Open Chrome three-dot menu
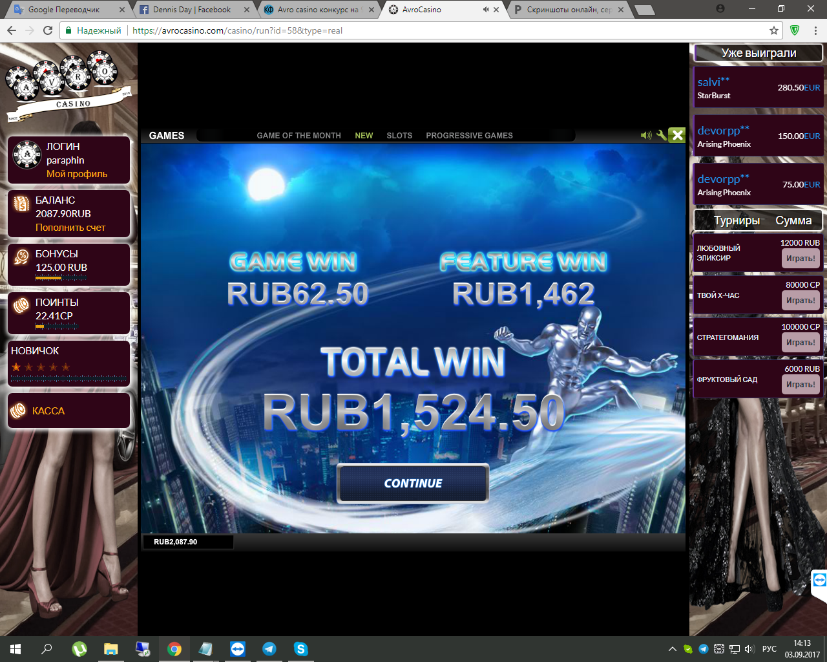Viewport: 827px width, 662px height. 816,30
